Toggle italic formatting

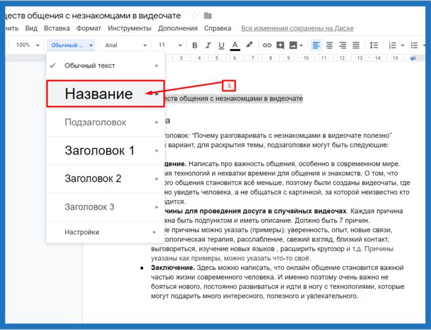(x=208, y=45)
